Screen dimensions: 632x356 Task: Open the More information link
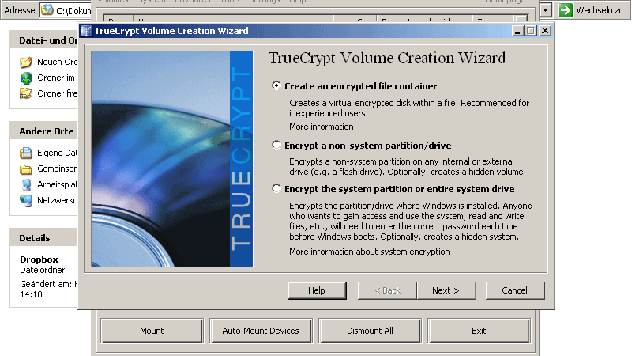click(322, 127)
